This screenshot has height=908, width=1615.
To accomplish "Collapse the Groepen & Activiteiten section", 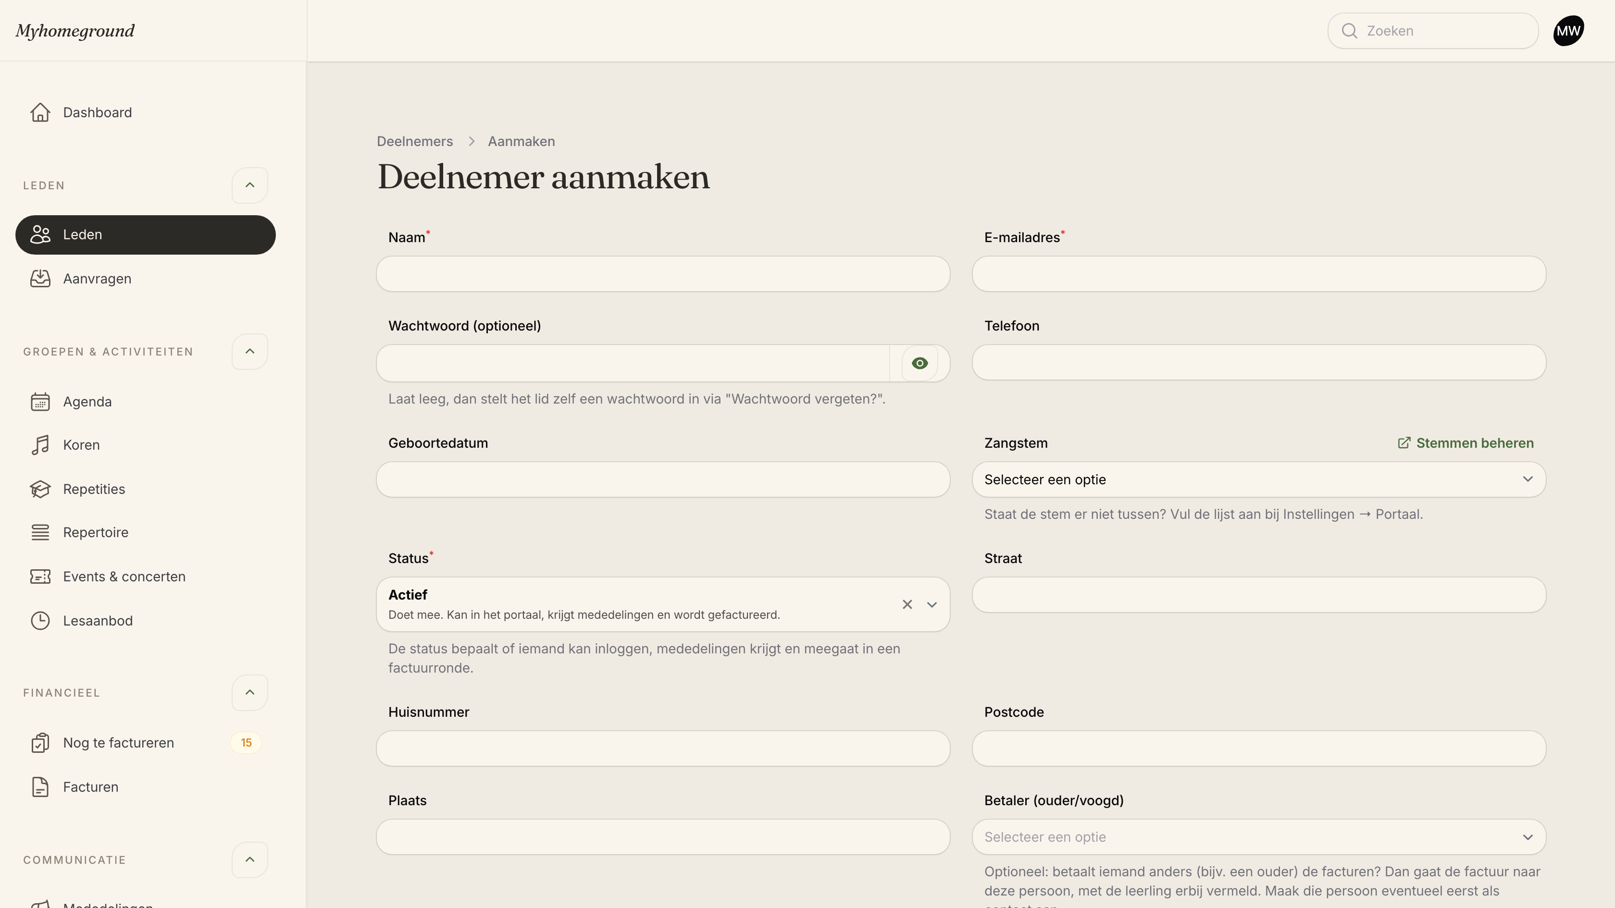I will tap(249, 351).
